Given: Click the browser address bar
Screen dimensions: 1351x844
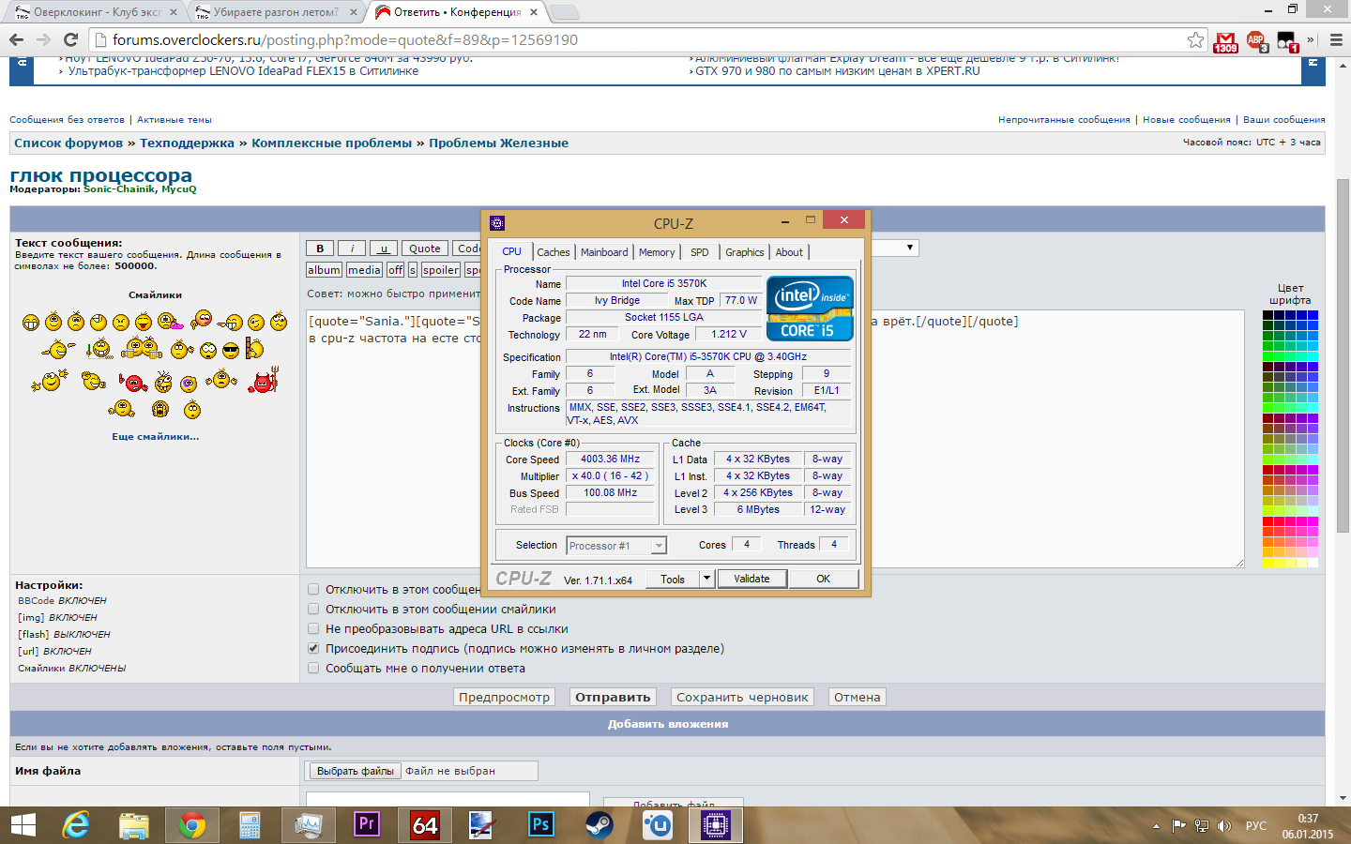Looking at the screenshot, I should [647, 39].
